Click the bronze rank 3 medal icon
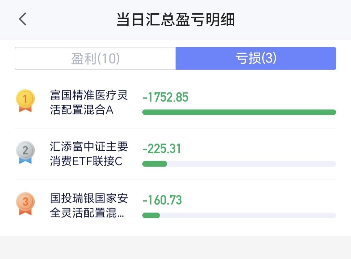The width and height of the screenshot is (351, 259). (25, 204)
